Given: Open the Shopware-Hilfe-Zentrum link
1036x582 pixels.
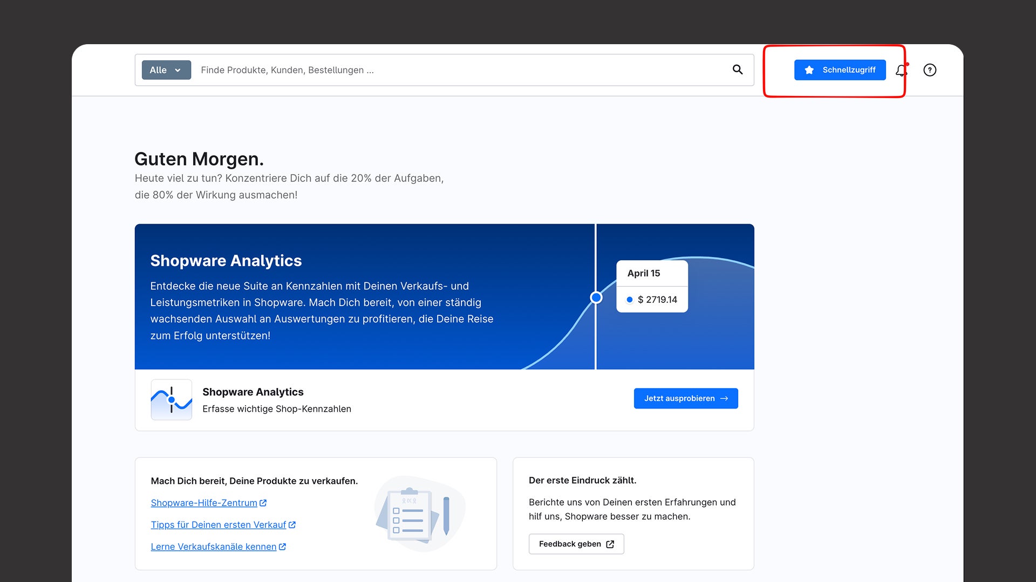Looking at the screenshot, I should point(209,503).
